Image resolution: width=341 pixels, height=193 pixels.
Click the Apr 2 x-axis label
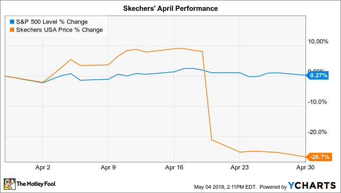(x=43, y=167)
